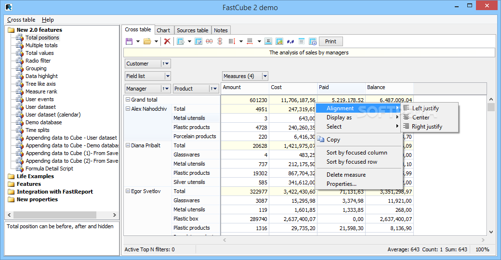Viewport: 501px width, 260px height.
Task: Open the New properties folder icon
Action: (11, 200)
